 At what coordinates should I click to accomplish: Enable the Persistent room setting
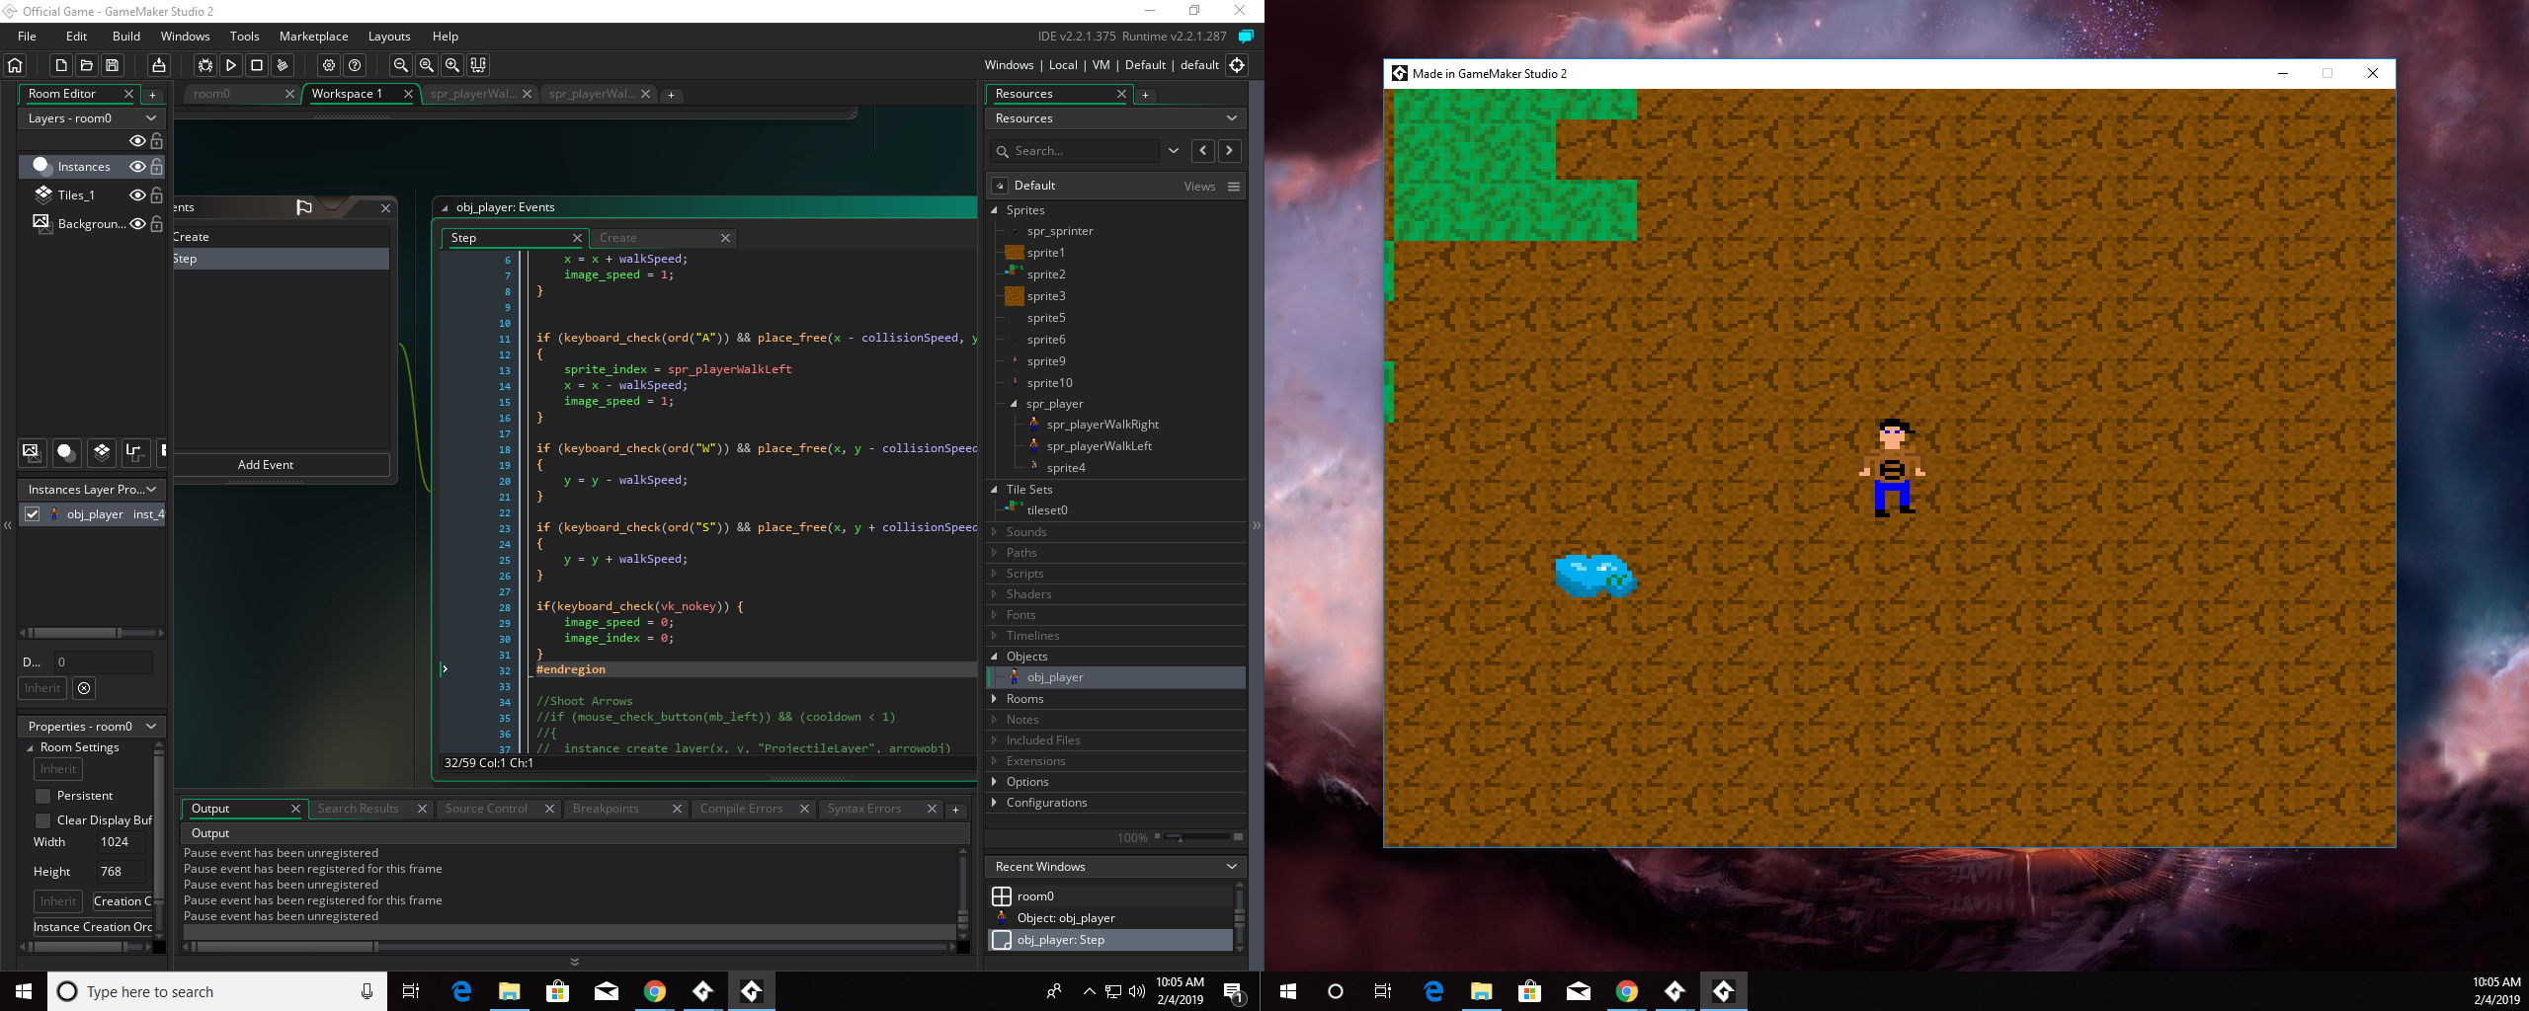pyautogui.click(x=43, y=795)
